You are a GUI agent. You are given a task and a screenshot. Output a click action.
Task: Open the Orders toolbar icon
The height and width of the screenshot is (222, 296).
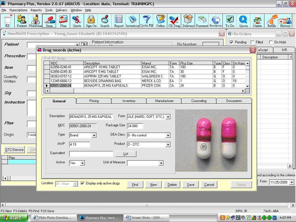(x=160, y=21)
